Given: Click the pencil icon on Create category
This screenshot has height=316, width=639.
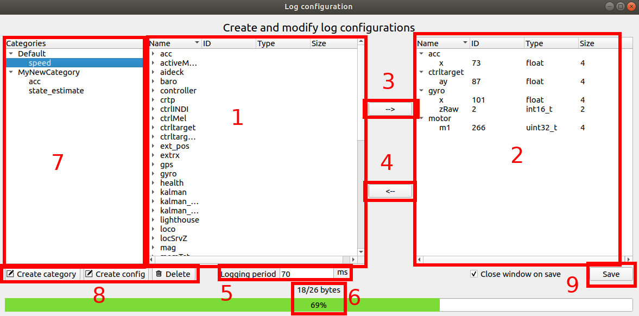Looking at the screenshot, I should coord(10,274).
